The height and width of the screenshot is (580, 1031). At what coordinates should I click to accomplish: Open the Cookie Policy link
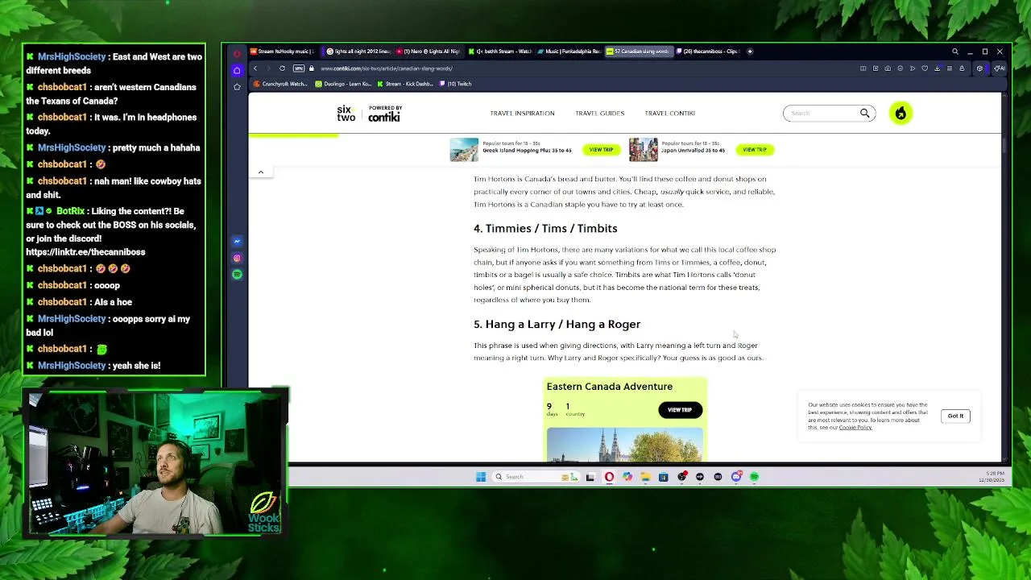(855, 428)
